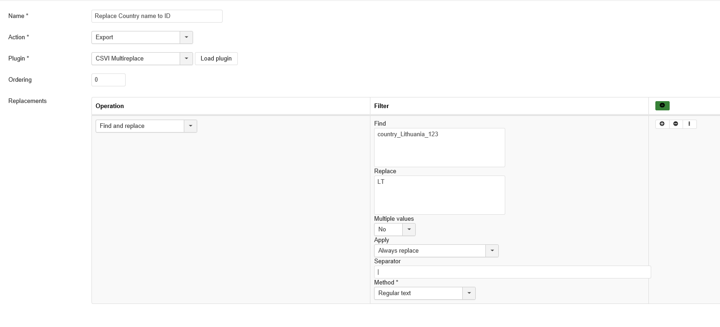The width and height of the screenshot is (720, 327).
Task: Focus the Separator input field
Action: pos(512,272)
